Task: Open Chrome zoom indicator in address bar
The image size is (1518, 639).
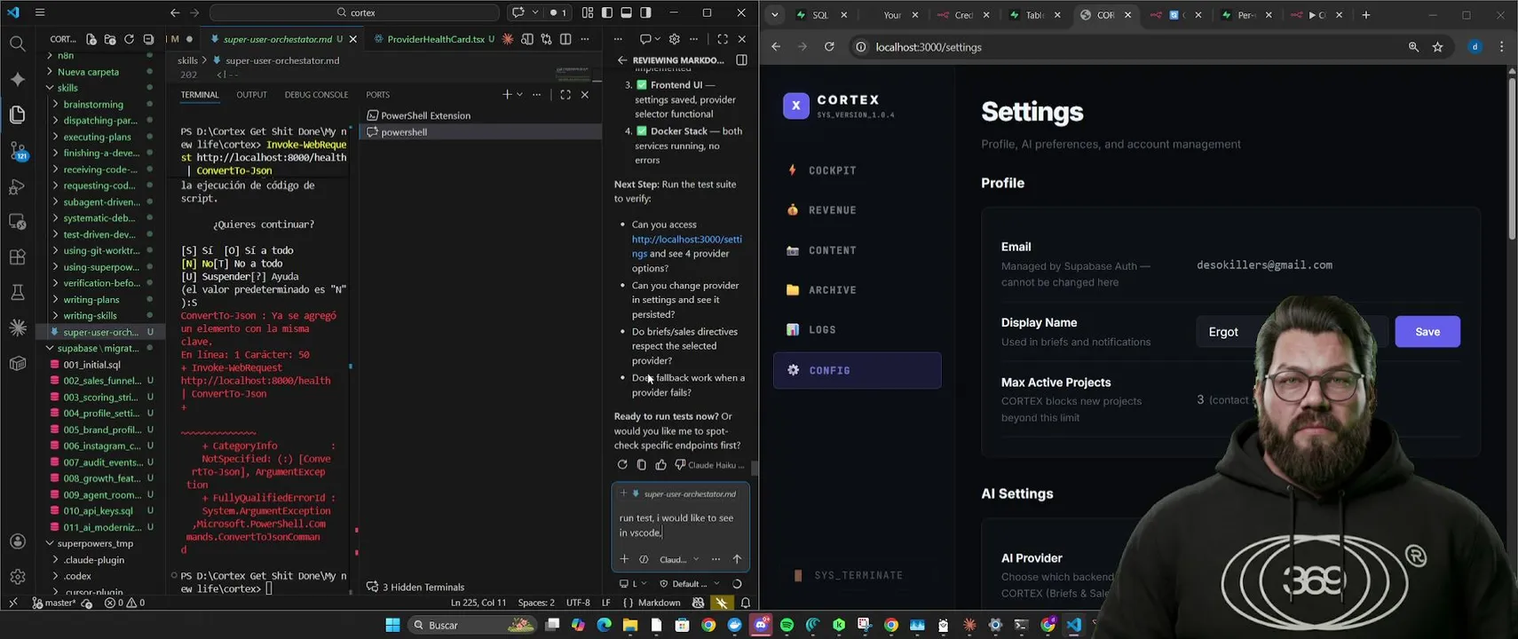Action: point(1413,47)
